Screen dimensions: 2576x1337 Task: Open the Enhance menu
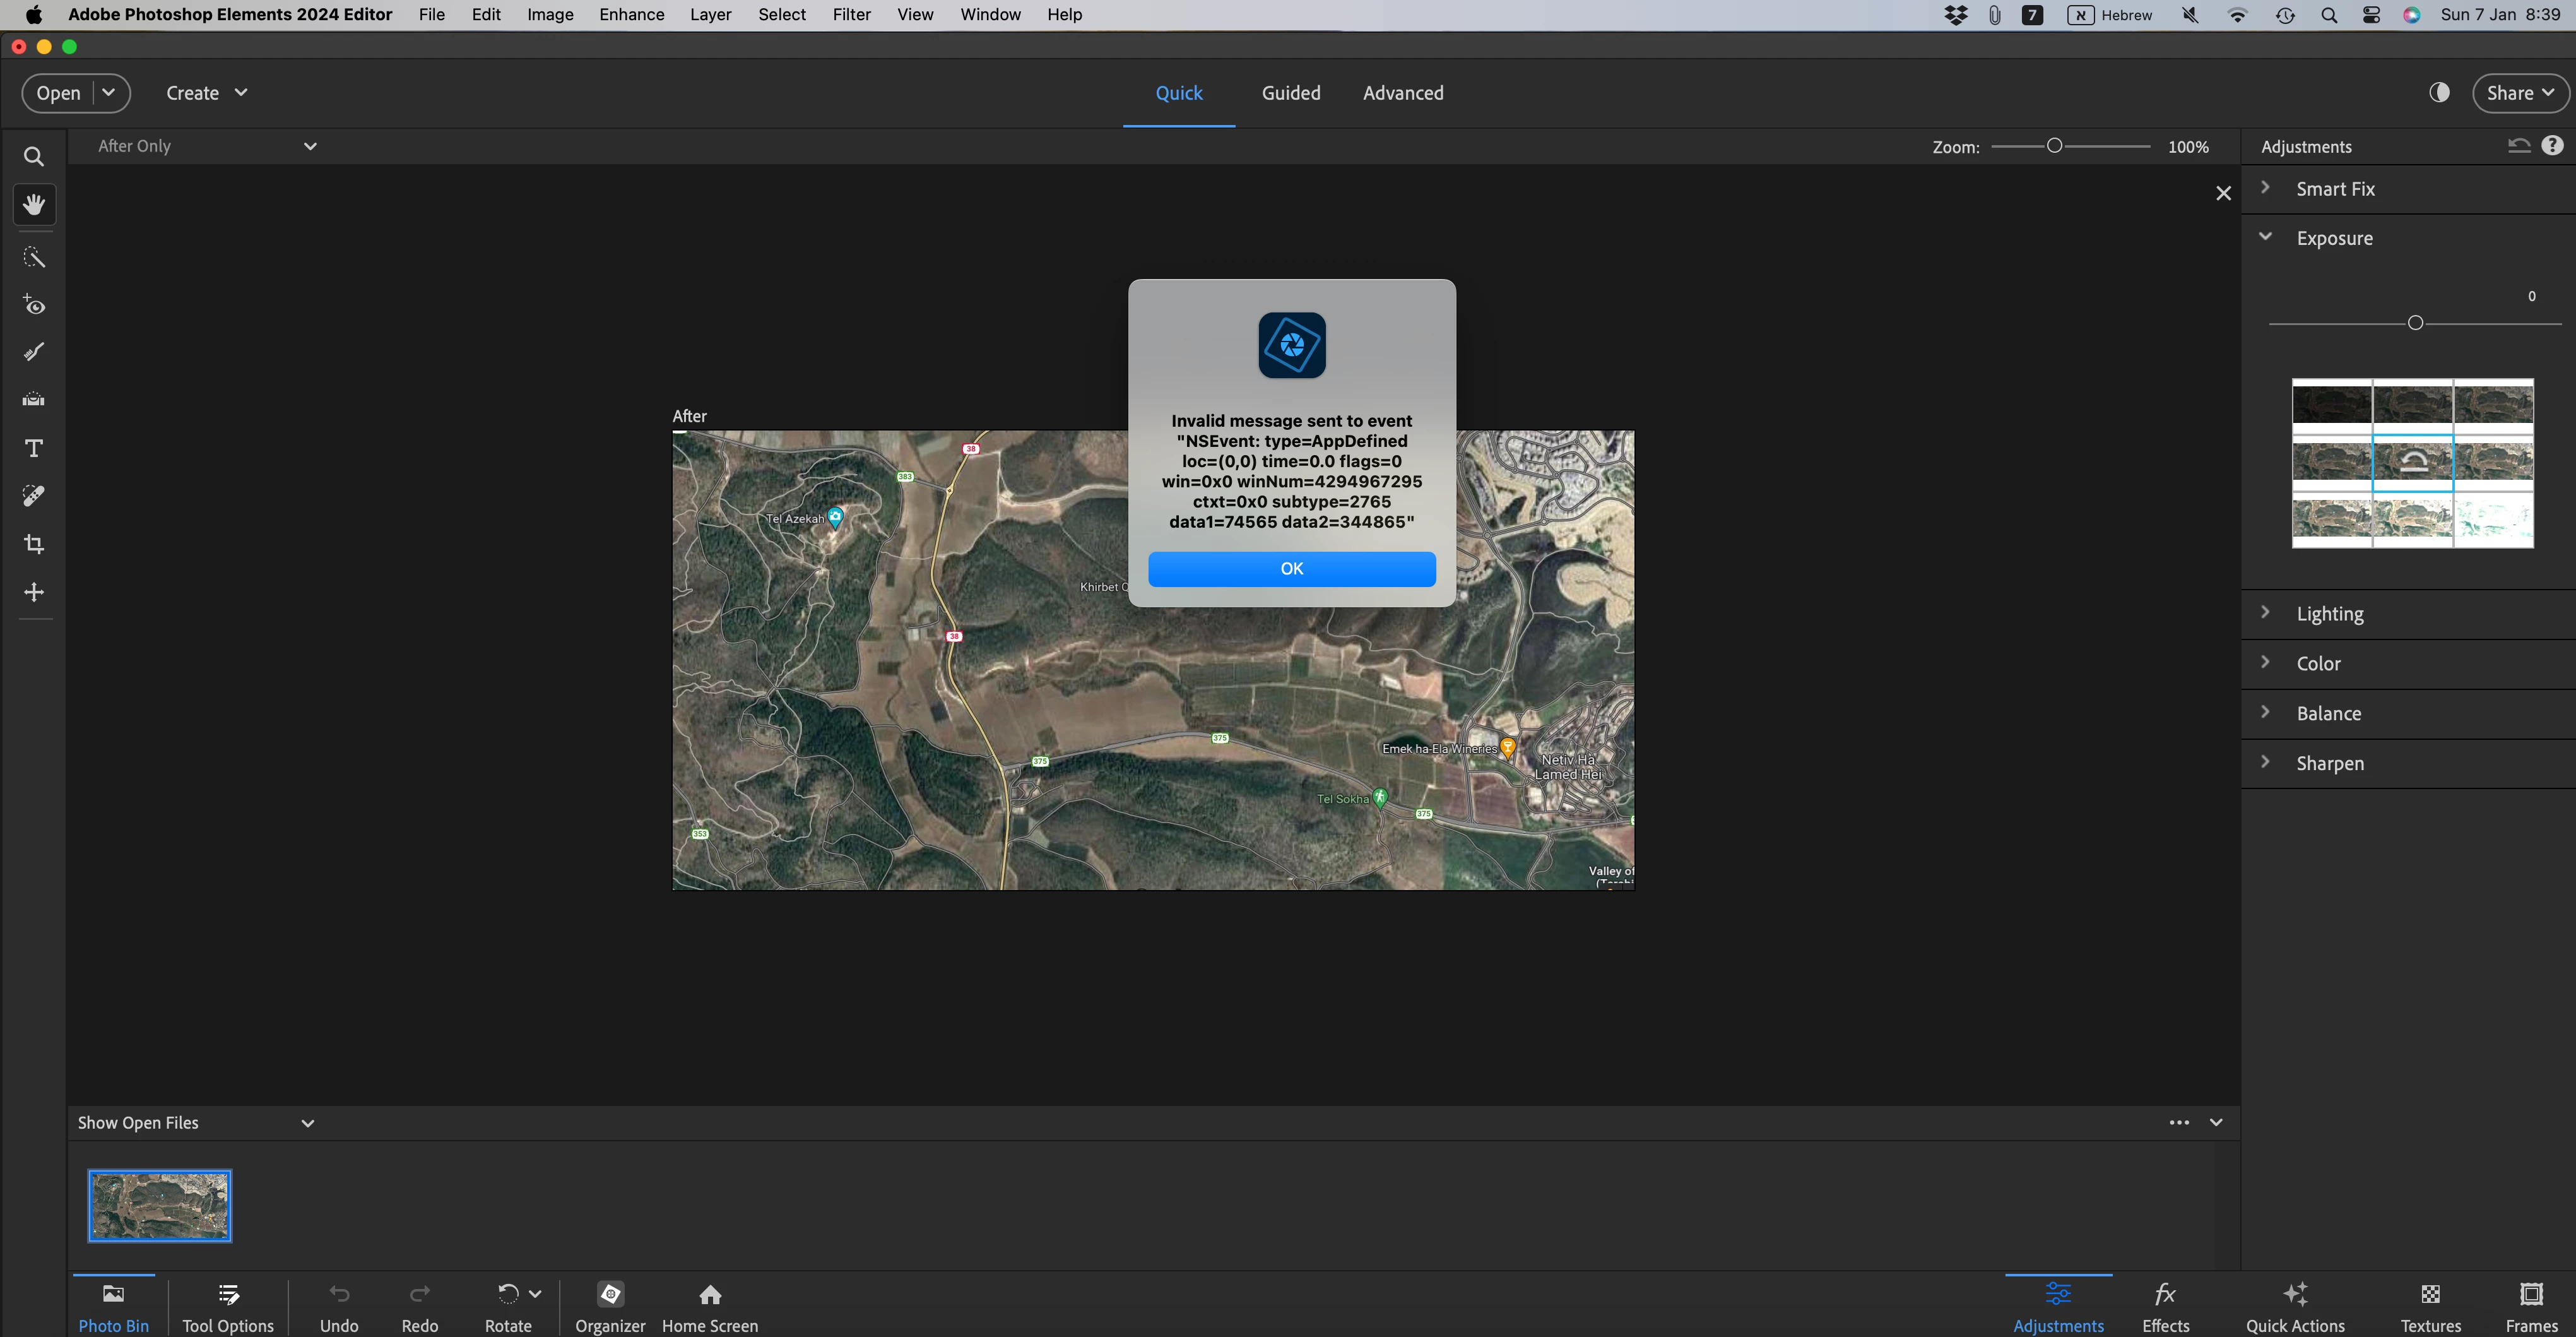pyautogui.click(x=631, y=15)
